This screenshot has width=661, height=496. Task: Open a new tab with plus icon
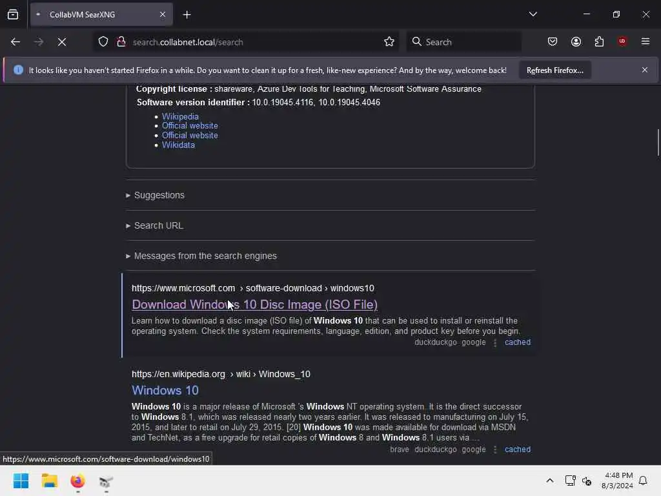(x=187, y=15)
